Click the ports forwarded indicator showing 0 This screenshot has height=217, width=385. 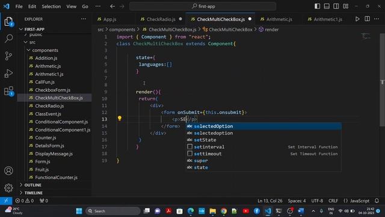tap(44, 201)
